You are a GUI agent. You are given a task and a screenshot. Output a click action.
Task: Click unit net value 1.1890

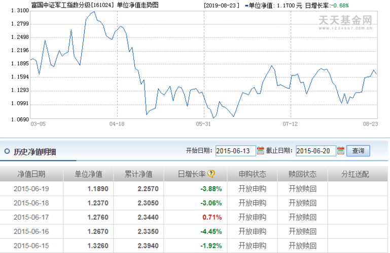[x=98, y=189]
